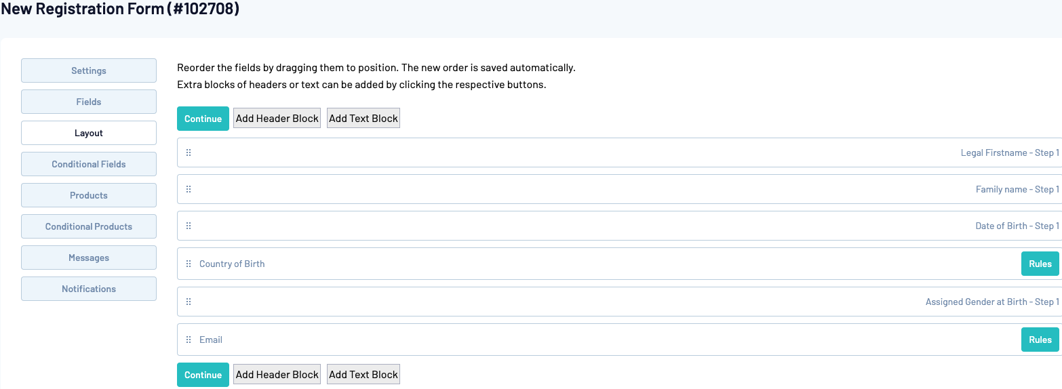Click drag handle icon beside Email field
Image resolution: width=1062 pixels, height=389 pixels.
pos(189,340)
